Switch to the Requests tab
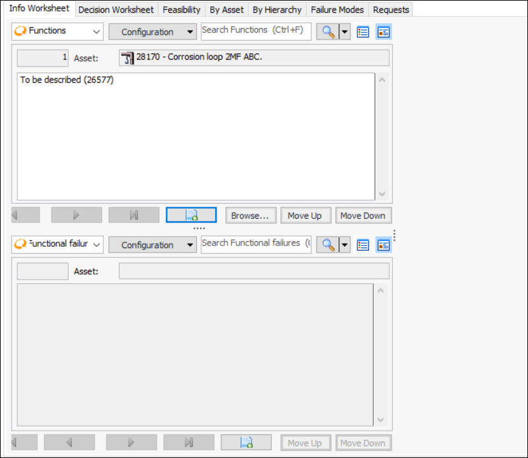Image resolution: width=528 pixels, height=458 pixels. 390,10
